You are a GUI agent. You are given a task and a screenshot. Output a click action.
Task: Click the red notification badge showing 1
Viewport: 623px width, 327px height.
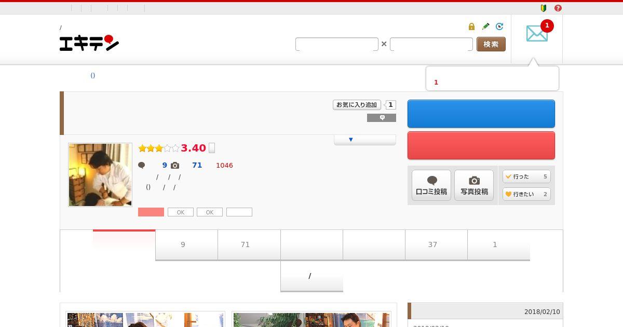[547, 25]
